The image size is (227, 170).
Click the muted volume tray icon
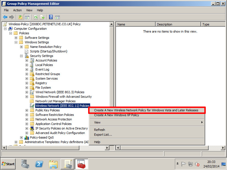(x=197, y=164)
